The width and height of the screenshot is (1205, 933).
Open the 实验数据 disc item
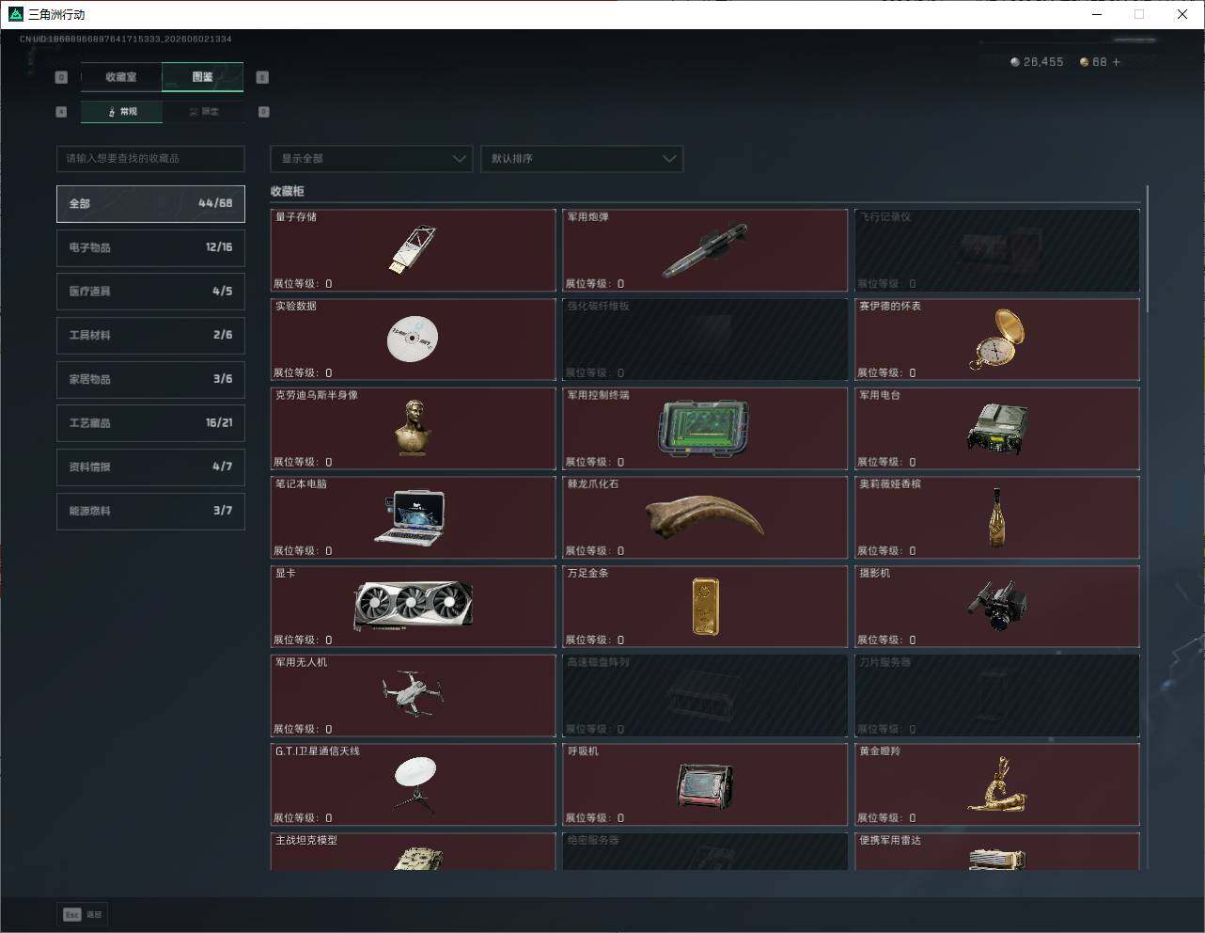(x=413, y=340)
